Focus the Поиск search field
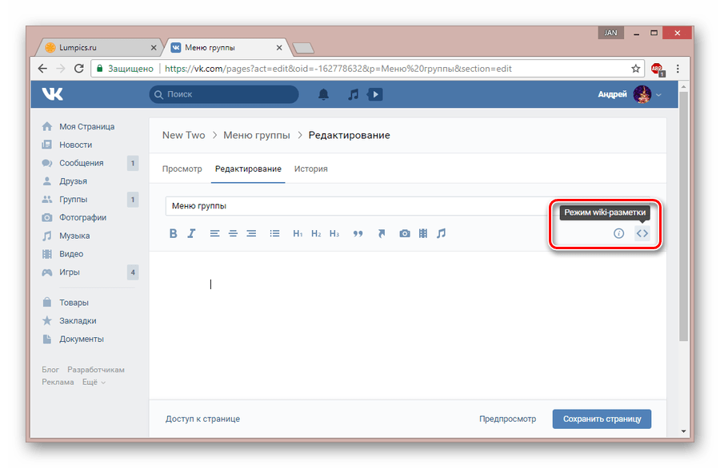This screenshot has height=468, width=720. point(224,94)
